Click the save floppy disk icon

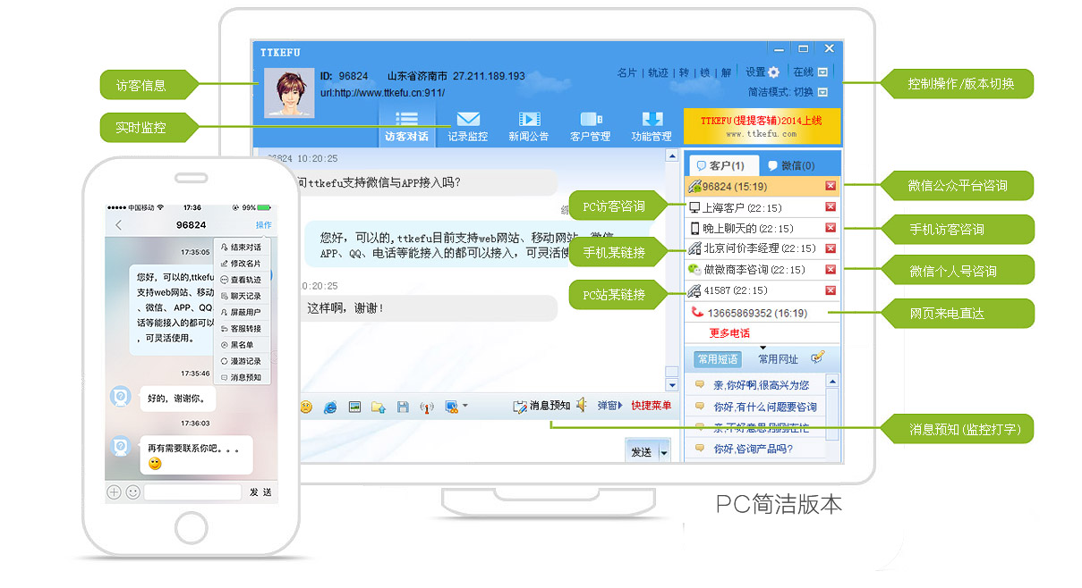[x=403, y=407]
